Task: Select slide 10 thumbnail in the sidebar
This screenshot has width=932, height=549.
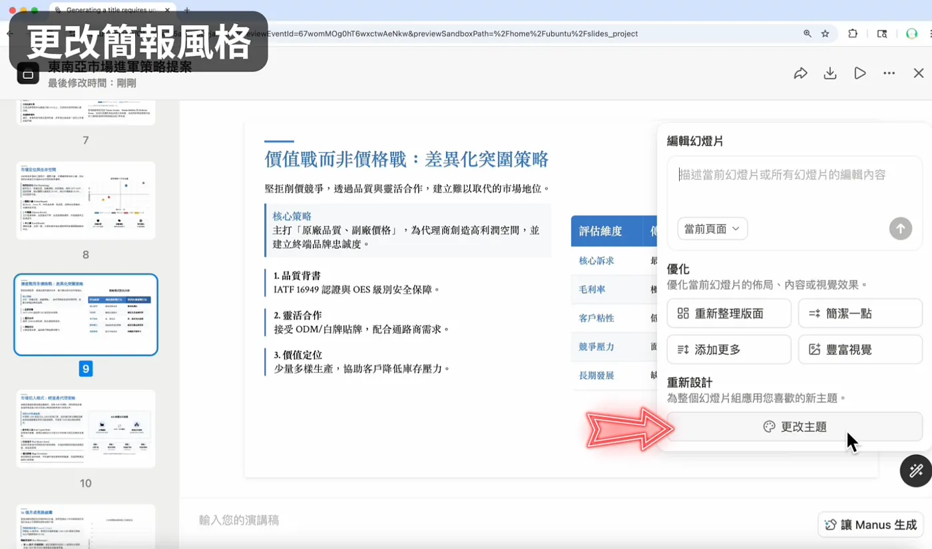Action: [86, 428]
